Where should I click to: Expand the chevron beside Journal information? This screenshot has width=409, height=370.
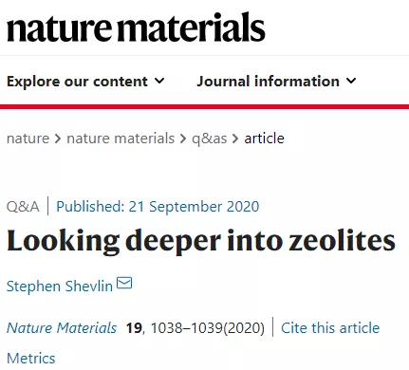pyautogui.click(x=351, y=81)
